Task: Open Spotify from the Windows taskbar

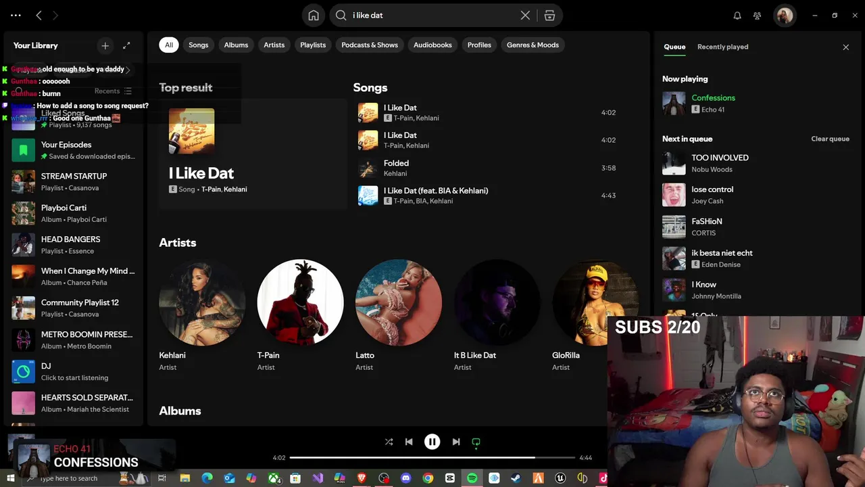Action: tap(472, 478)
